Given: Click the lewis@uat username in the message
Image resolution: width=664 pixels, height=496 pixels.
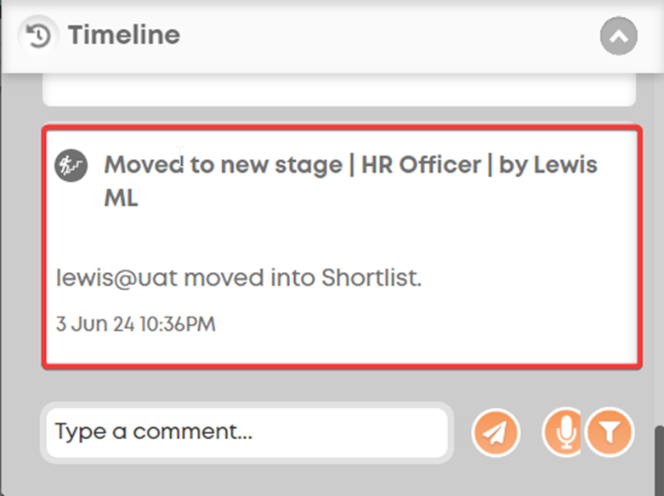Looking at the screenshot, I should click(116, 278).
